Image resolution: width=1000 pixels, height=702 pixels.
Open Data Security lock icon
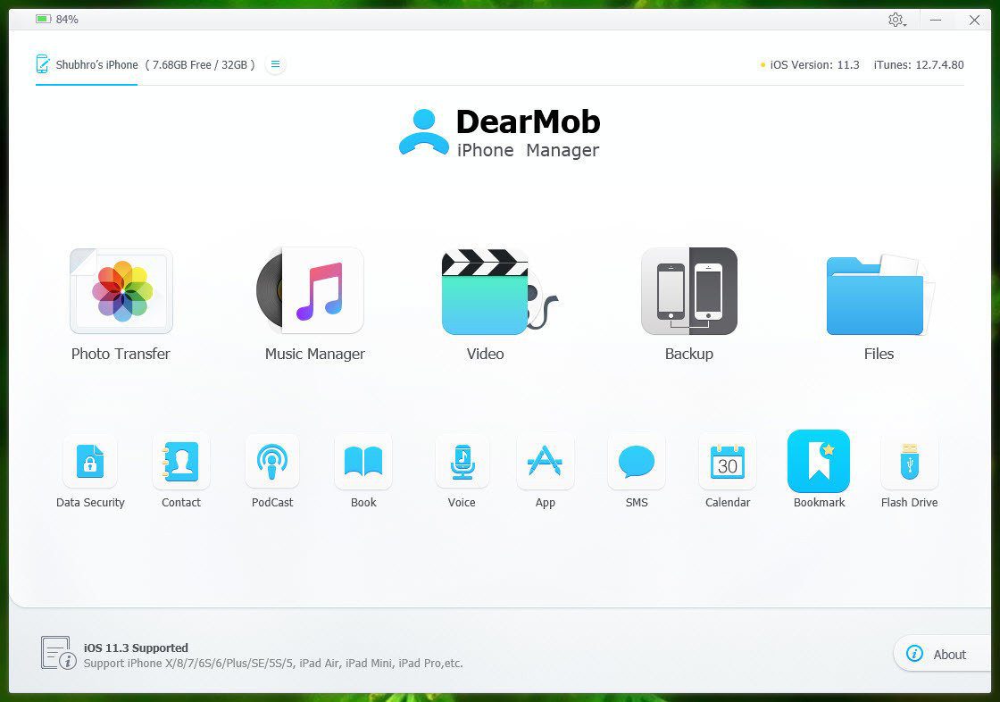coord(90,461)
